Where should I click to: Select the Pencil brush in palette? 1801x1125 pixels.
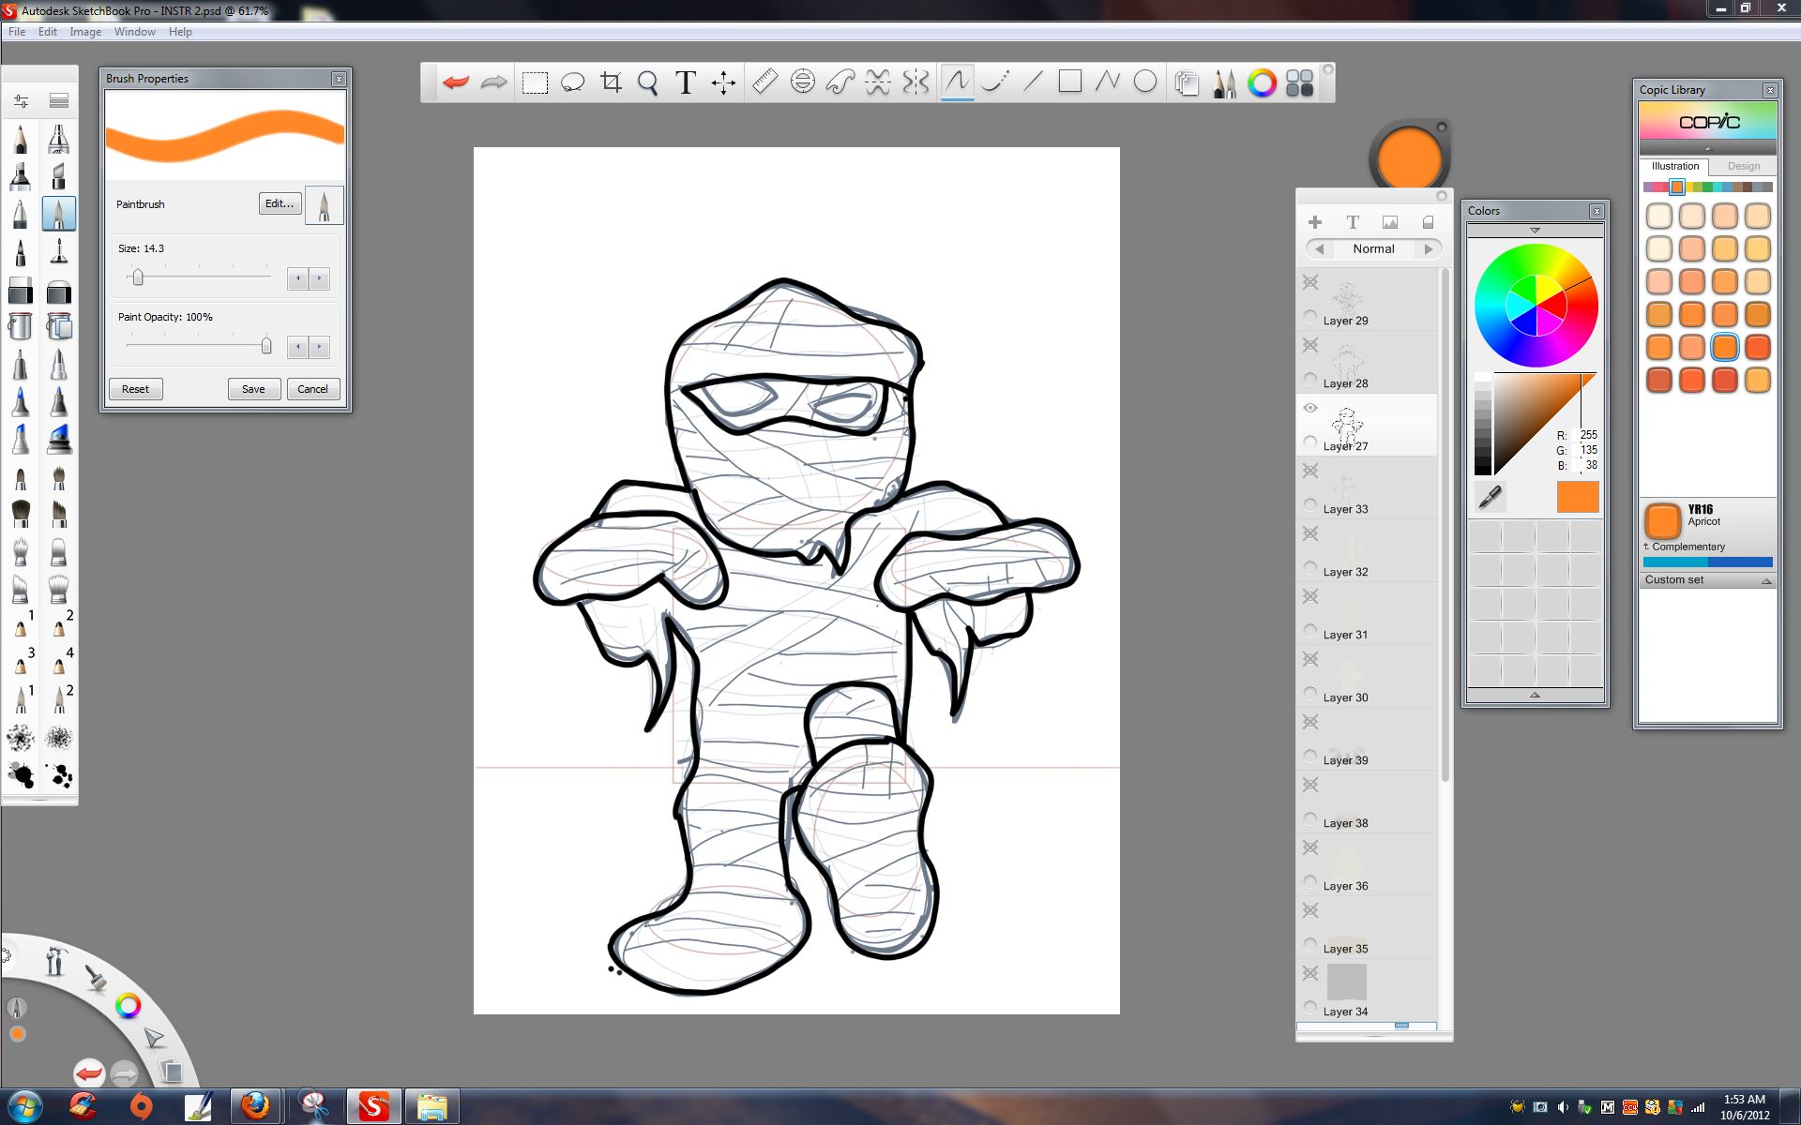[21, 139]
